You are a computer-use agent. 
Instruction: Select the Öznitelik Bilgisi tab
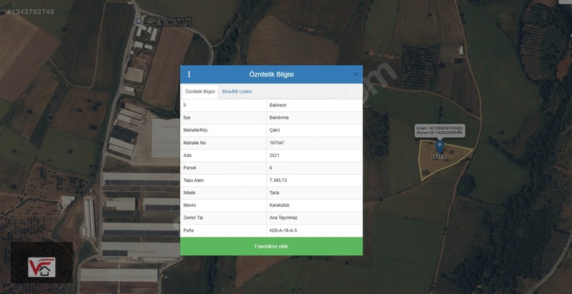point(200,91)
